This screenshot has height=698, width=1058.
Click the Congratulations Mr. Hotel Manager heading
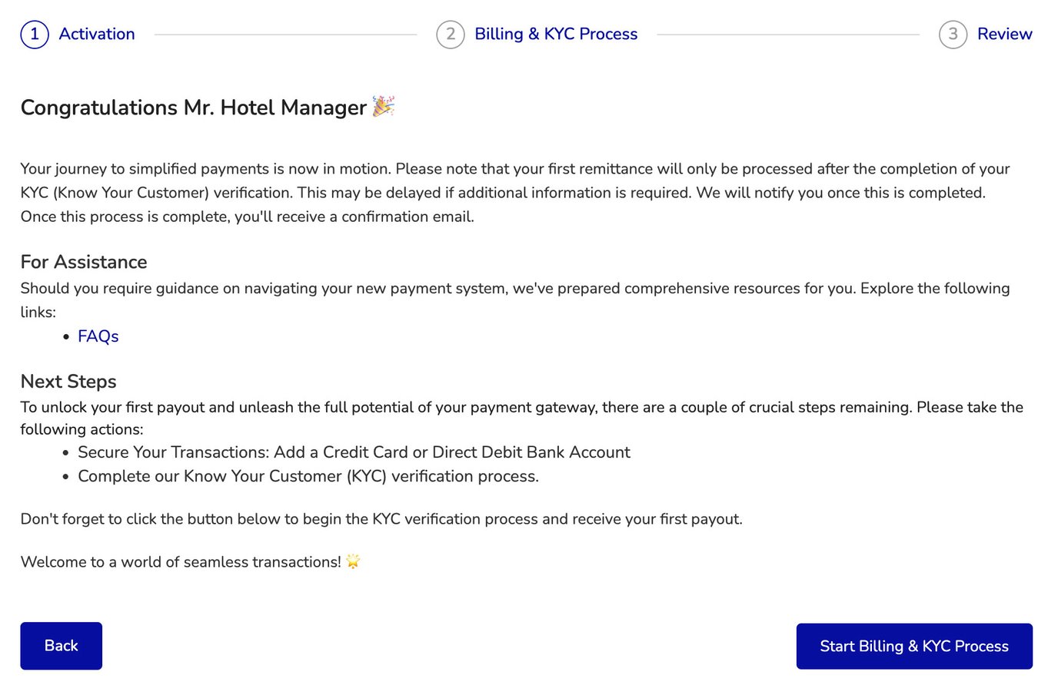[192, 108]
